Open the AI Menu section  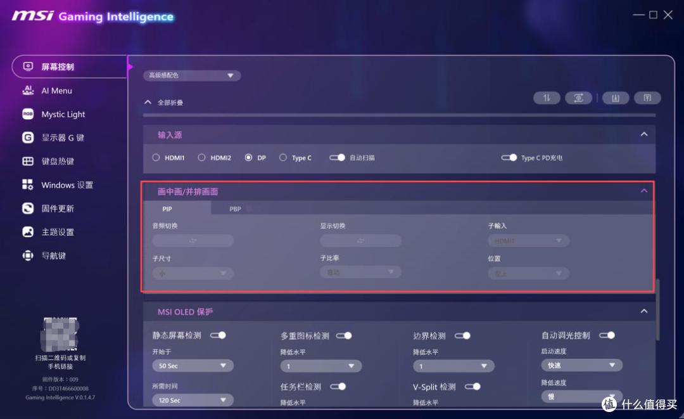(56, 91)
